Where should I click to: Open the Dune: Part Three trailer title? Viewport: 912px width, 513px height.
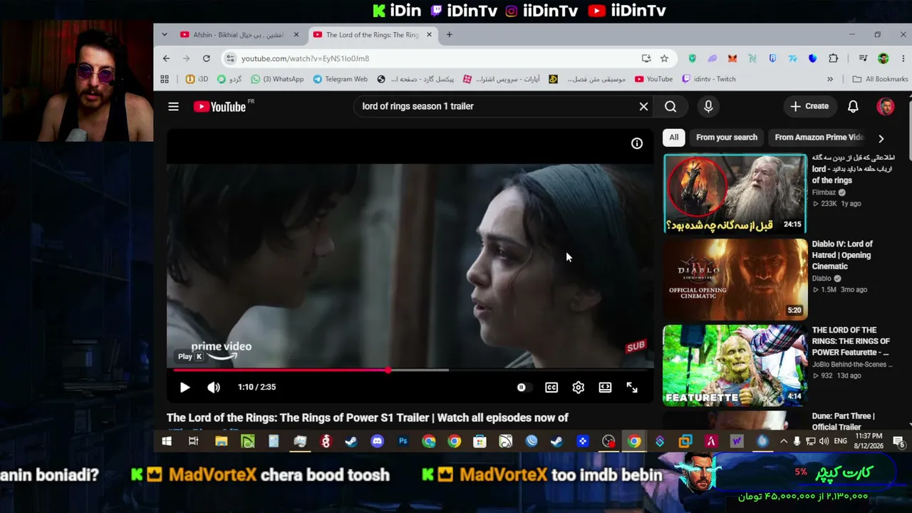(844, 422)
